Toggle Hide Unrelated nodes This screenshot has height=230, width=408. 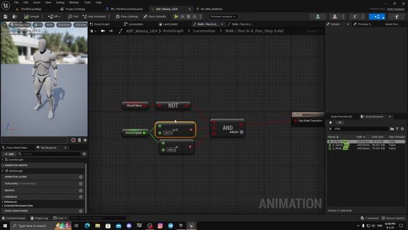[x=94, y=17]
